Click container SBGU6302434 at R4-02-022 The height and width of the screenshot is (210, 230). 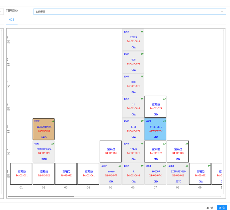coord(44,151)
